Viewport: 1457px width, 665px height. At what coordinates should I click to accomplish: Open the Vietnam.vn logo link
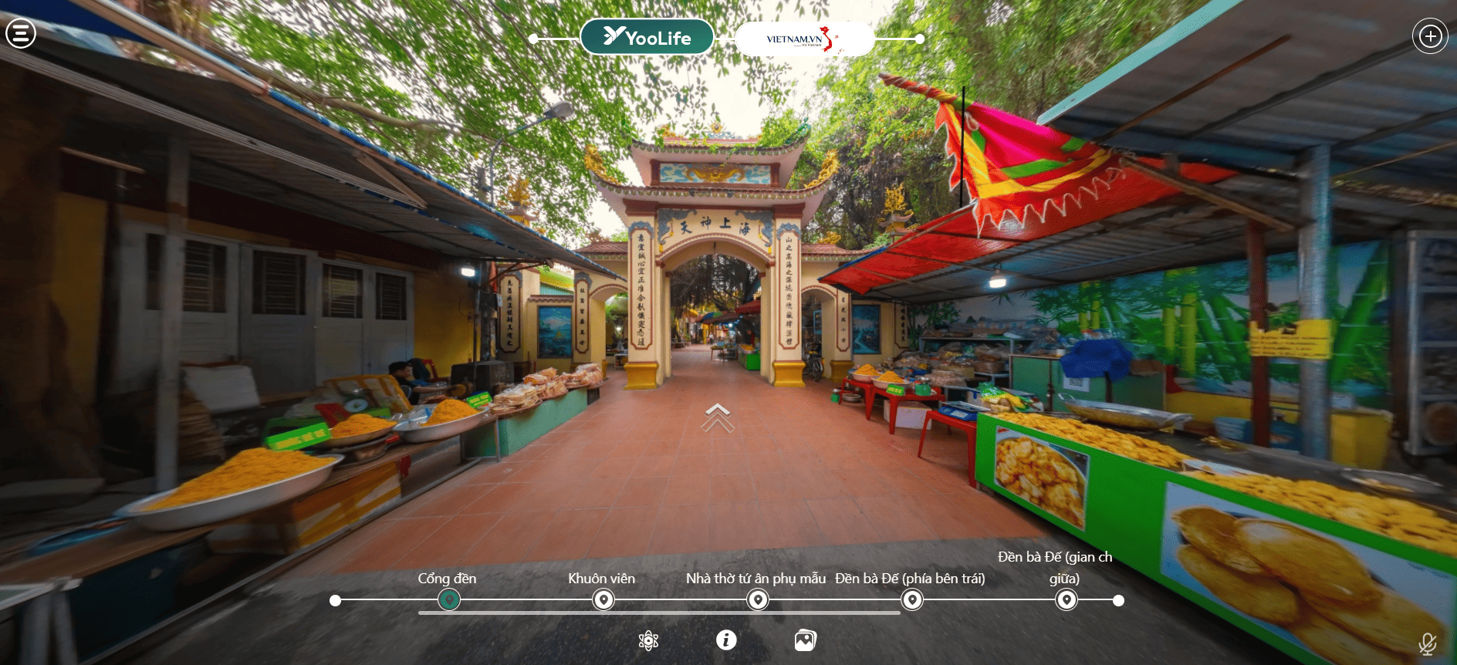[x=803, y=39]
